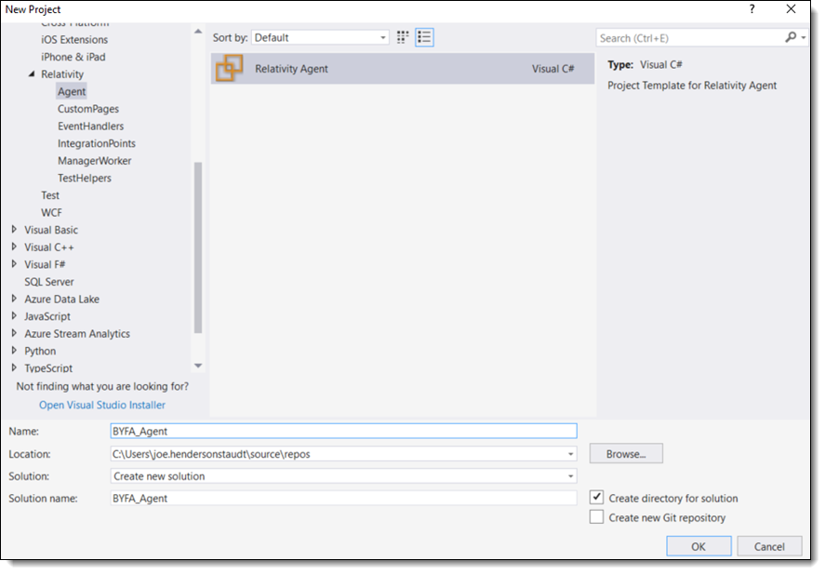825x574 pixels.
Task: Expand the JavaScript node
Action: point(14,316)
